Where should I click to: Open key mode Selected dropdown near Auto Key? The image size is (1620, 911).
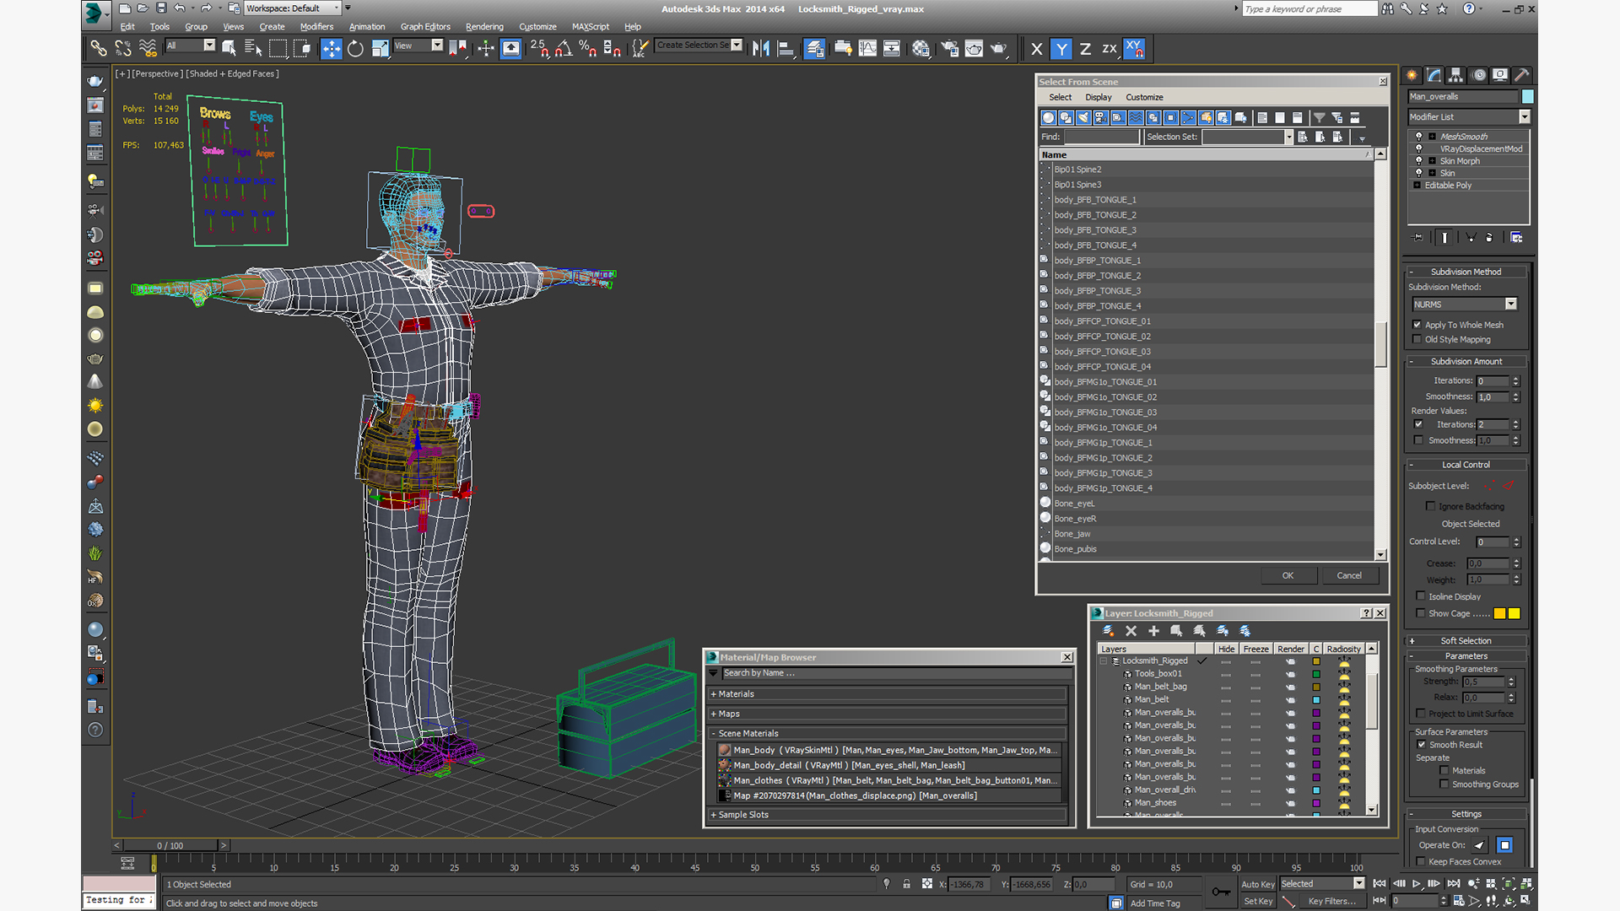tap(1358, 884)
